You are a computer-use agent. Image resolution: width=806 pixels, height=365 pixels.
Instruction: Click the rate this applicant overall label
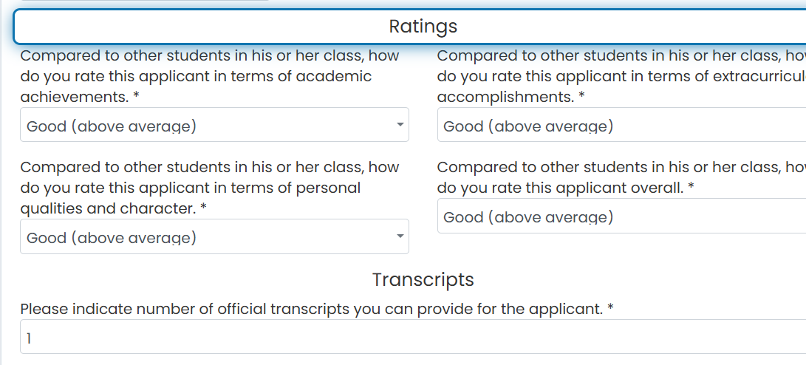[x=621, y=177]
